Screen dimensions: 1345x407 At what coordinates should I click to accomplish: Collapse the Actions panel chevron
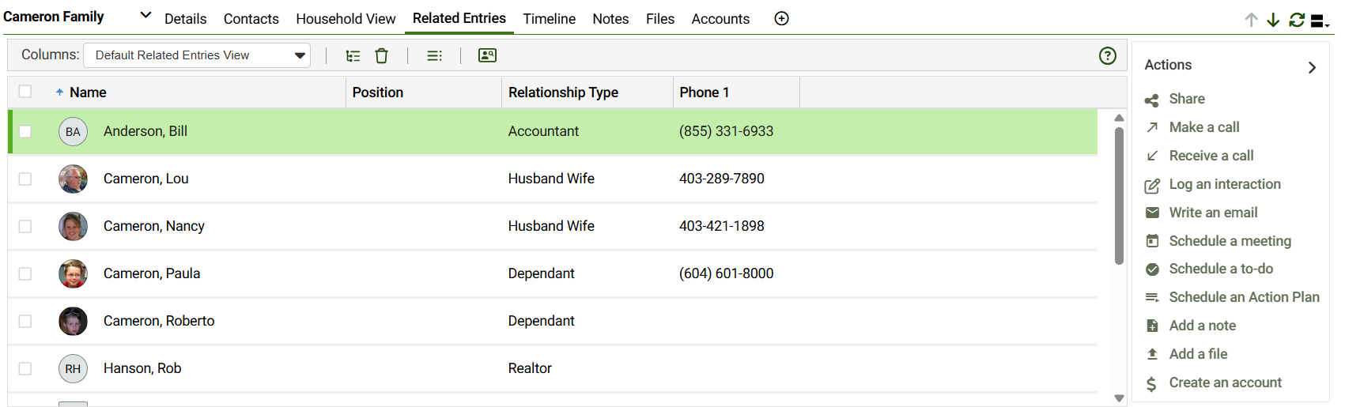point(1312,67)
